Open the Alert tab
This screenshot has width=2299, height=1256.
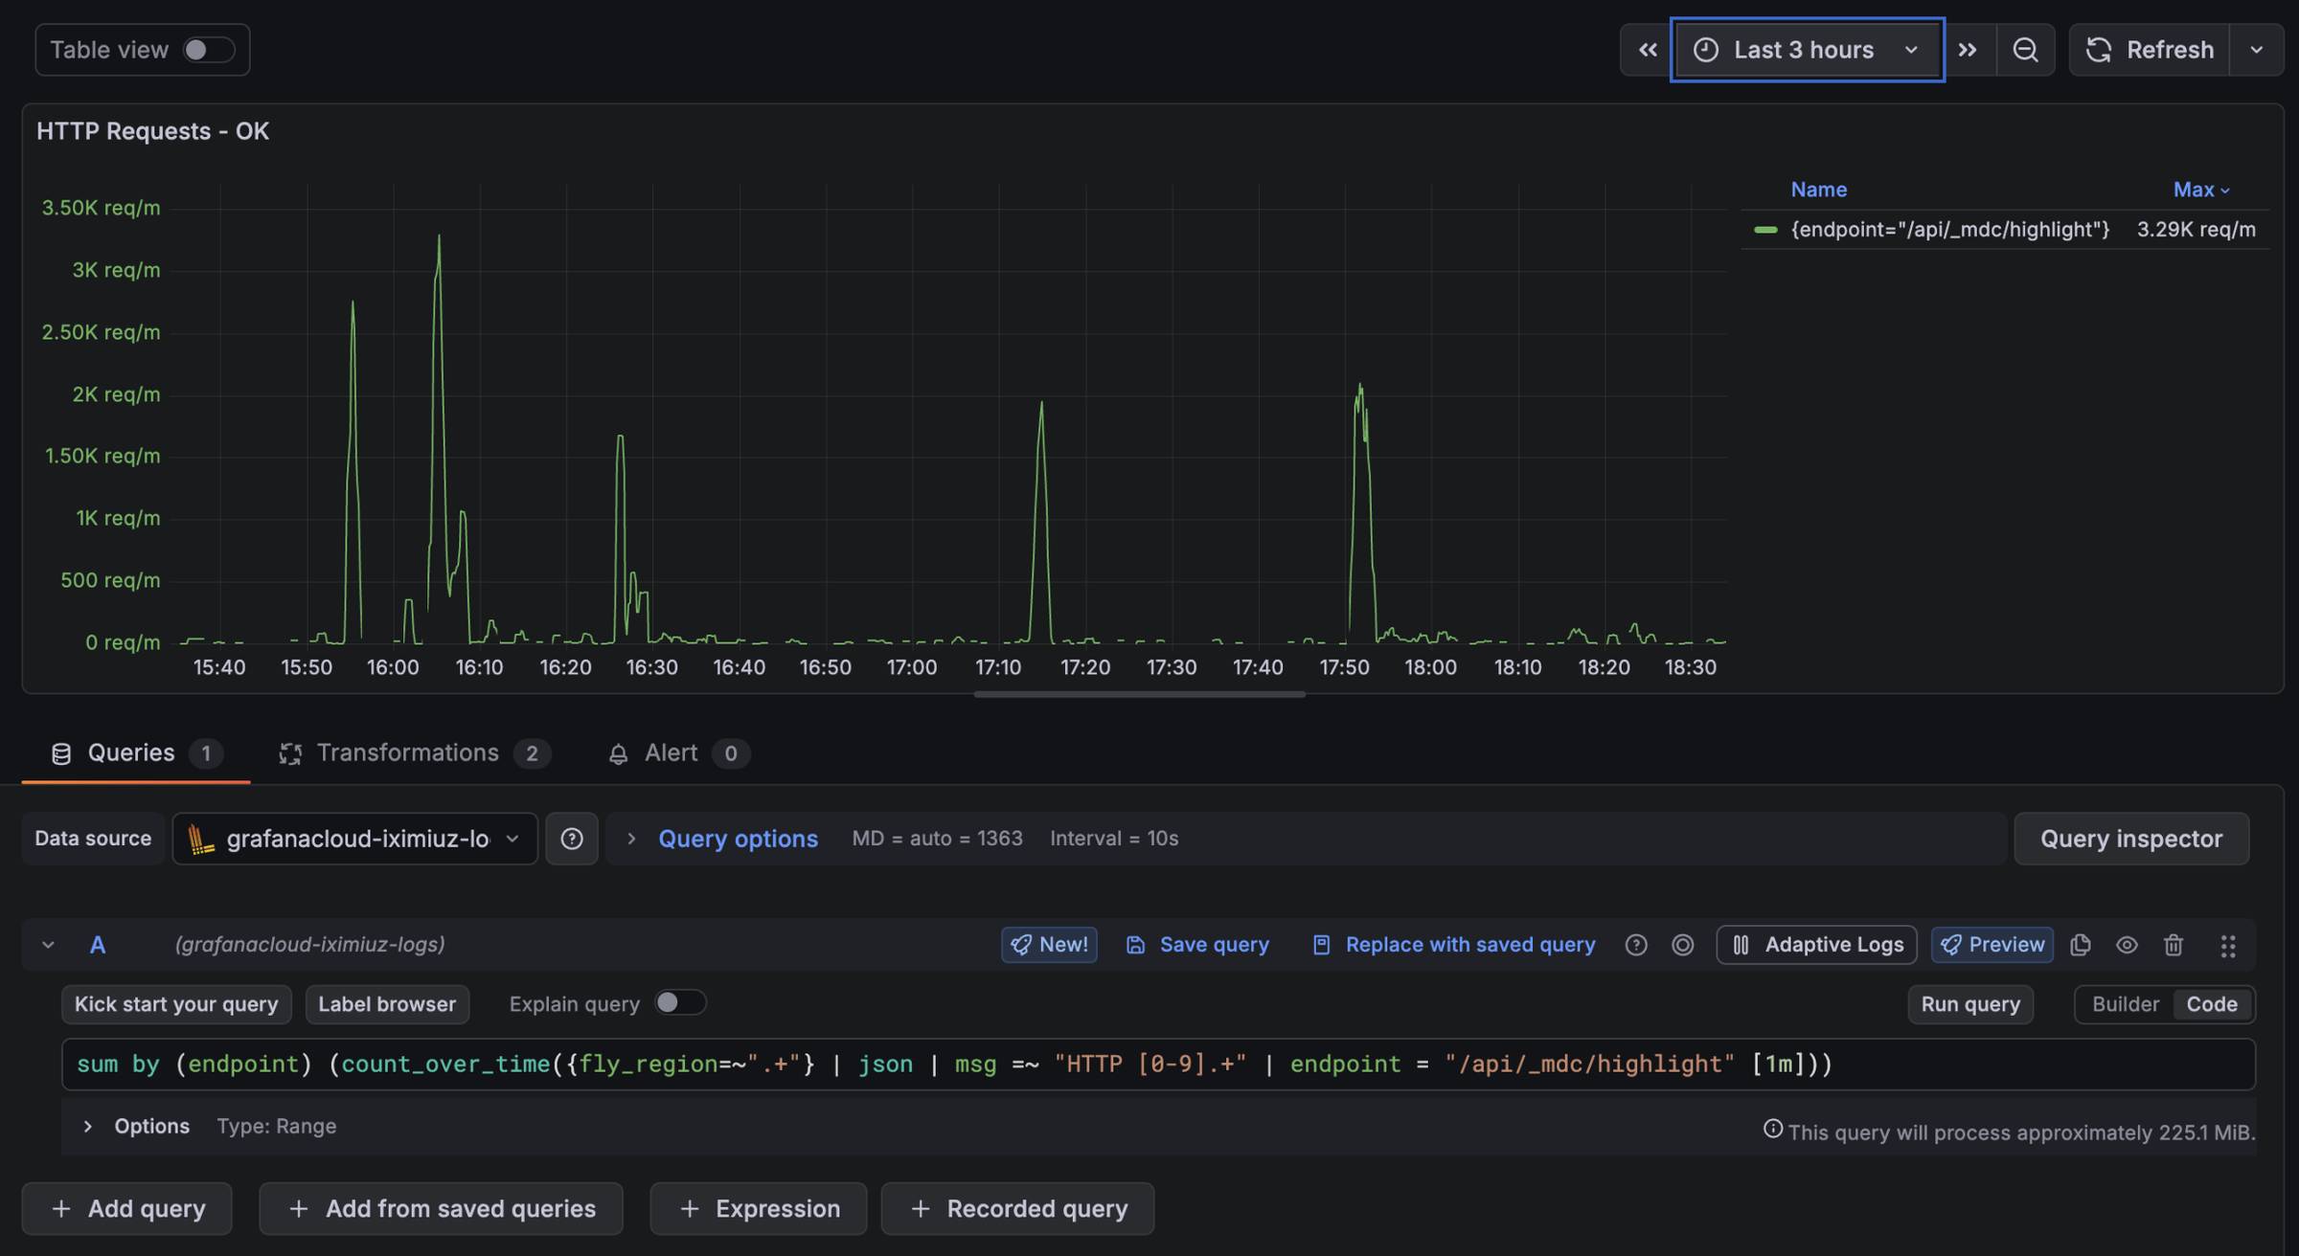(x=671, y=753)
